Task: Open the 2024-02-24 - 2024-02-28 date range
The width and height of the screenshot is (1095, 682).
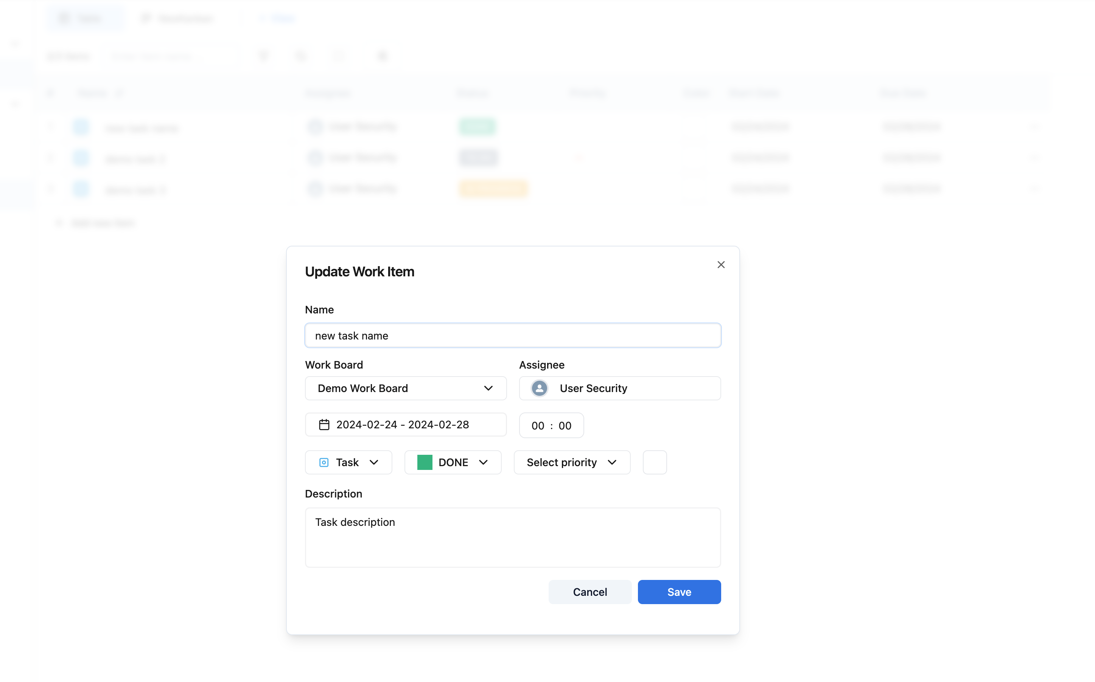Action: coord(403,425)
